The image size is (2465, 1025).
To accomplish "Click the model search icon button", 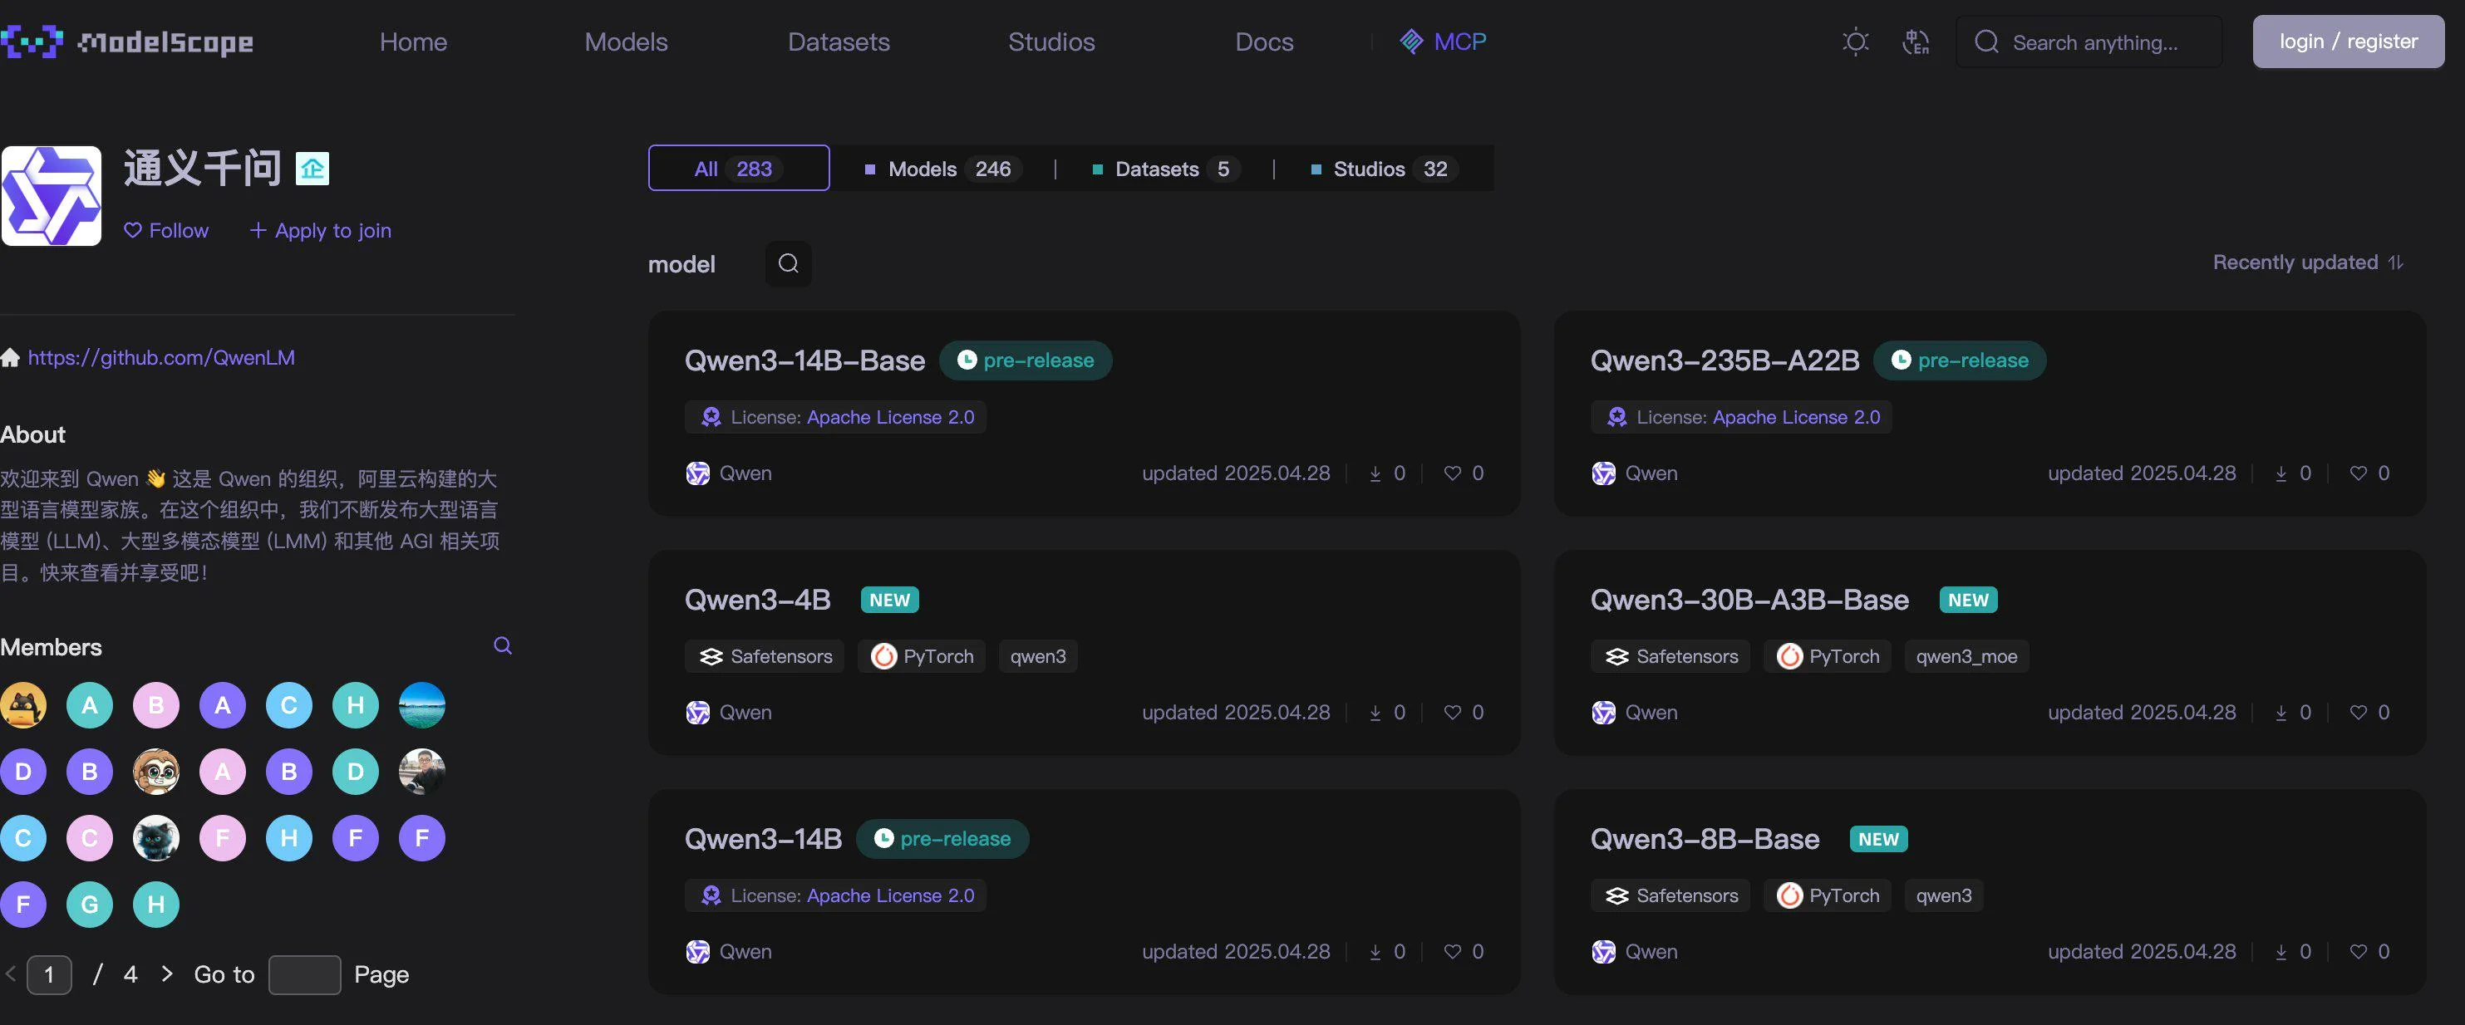I will pos(788,264).
